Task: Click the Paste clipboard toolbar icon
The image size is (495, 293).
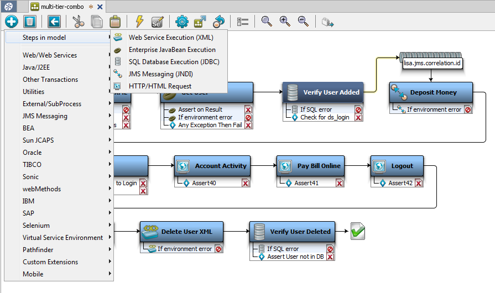Action: [114, 22]
